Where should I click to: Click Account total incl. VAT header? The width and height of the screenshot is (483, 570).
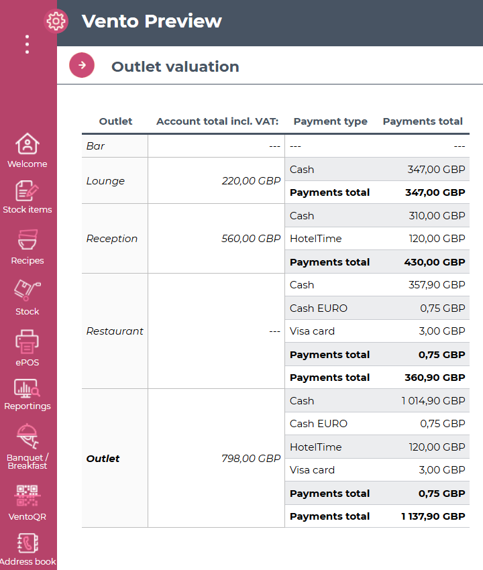point(217,121)
